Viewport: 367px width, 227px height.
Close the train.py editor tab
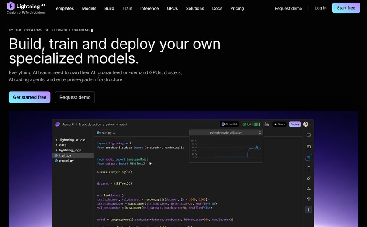click(114, 133)
